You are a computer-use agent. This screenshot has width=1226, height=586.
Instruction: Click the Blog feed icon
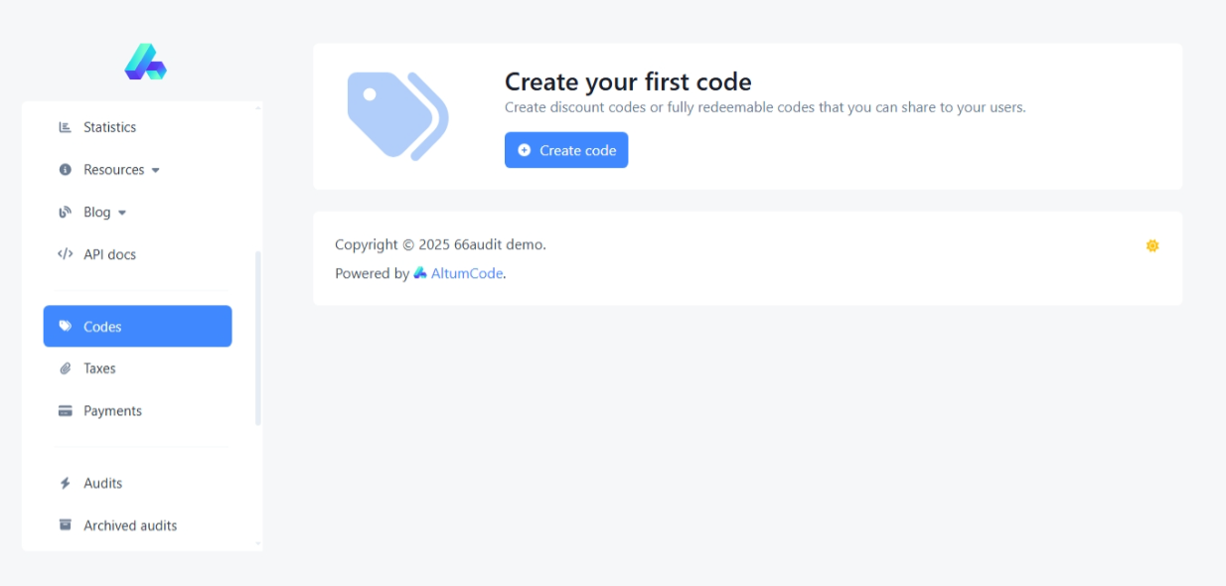66,213
